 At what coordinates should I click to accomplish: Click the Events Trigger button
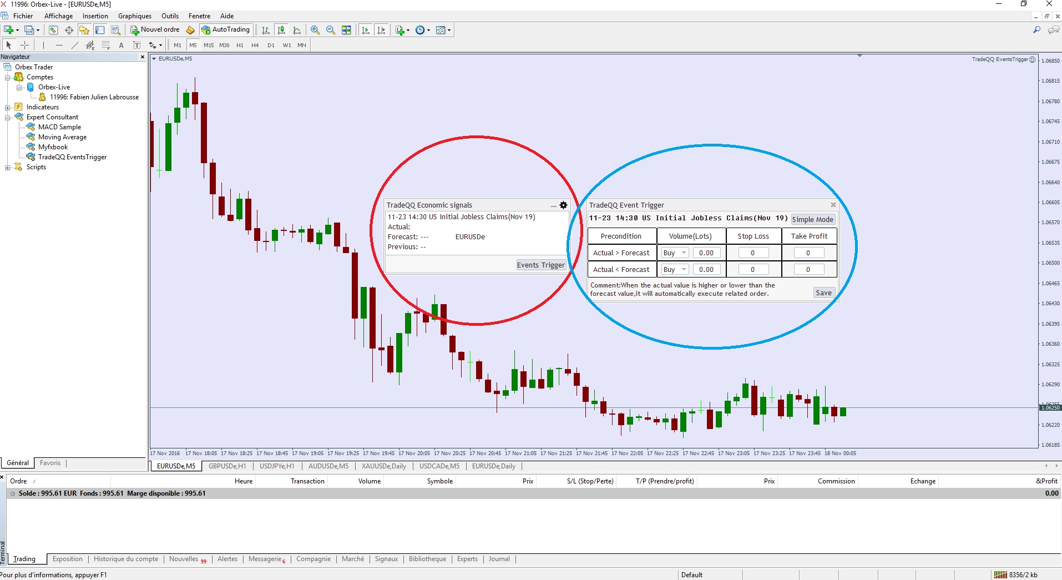click(541, 265)
